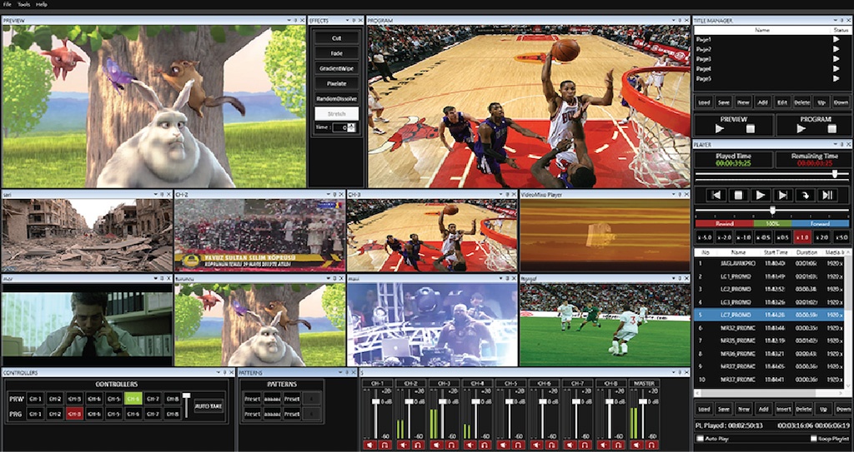Click the curved arrow loop icon in Player

[805, 195]
